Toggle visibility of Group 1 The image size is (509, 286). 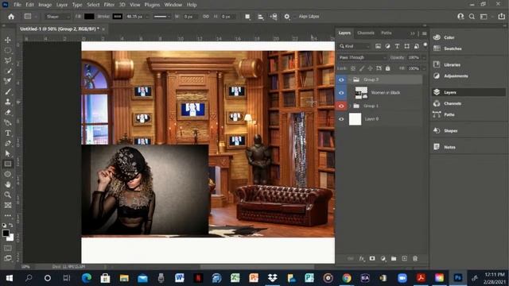click(x=341, y=106)
